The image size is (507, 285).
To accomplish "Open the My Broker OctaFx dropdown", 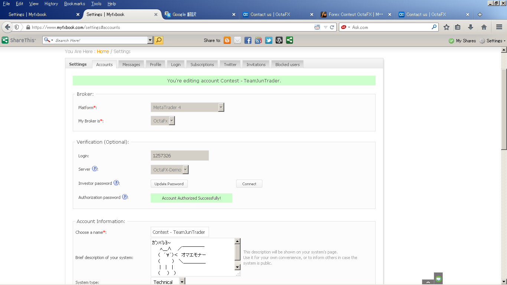I will pos(163,121).
